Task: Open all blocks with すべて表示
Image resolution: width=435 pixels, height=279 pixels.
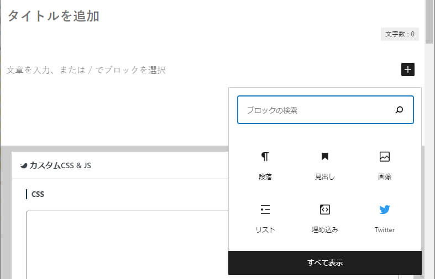Action: [x=325, y=262]
